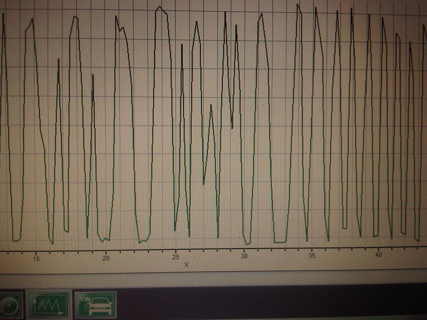The width and height of the screenshot is (427, 320).
Task: Click the axis label '25'
Action: 176,257
